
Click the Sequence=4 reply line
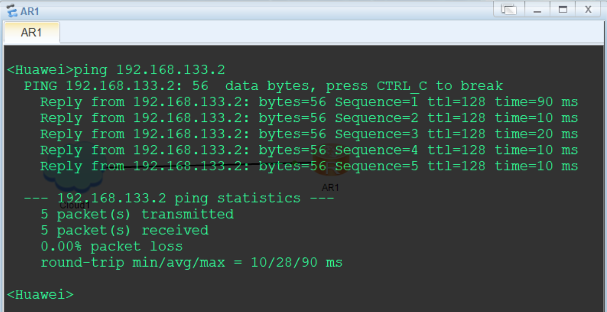(x=309, y=150)
